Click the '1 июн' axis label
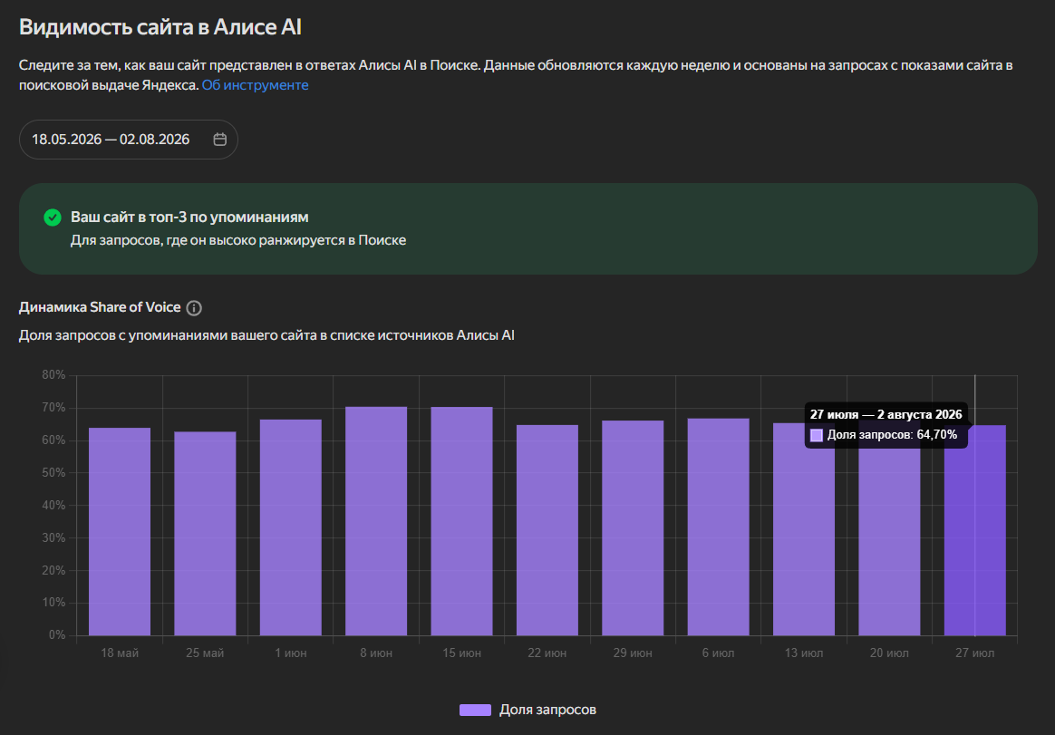Viewport: 1055px width, 735px height. [291, 653]
